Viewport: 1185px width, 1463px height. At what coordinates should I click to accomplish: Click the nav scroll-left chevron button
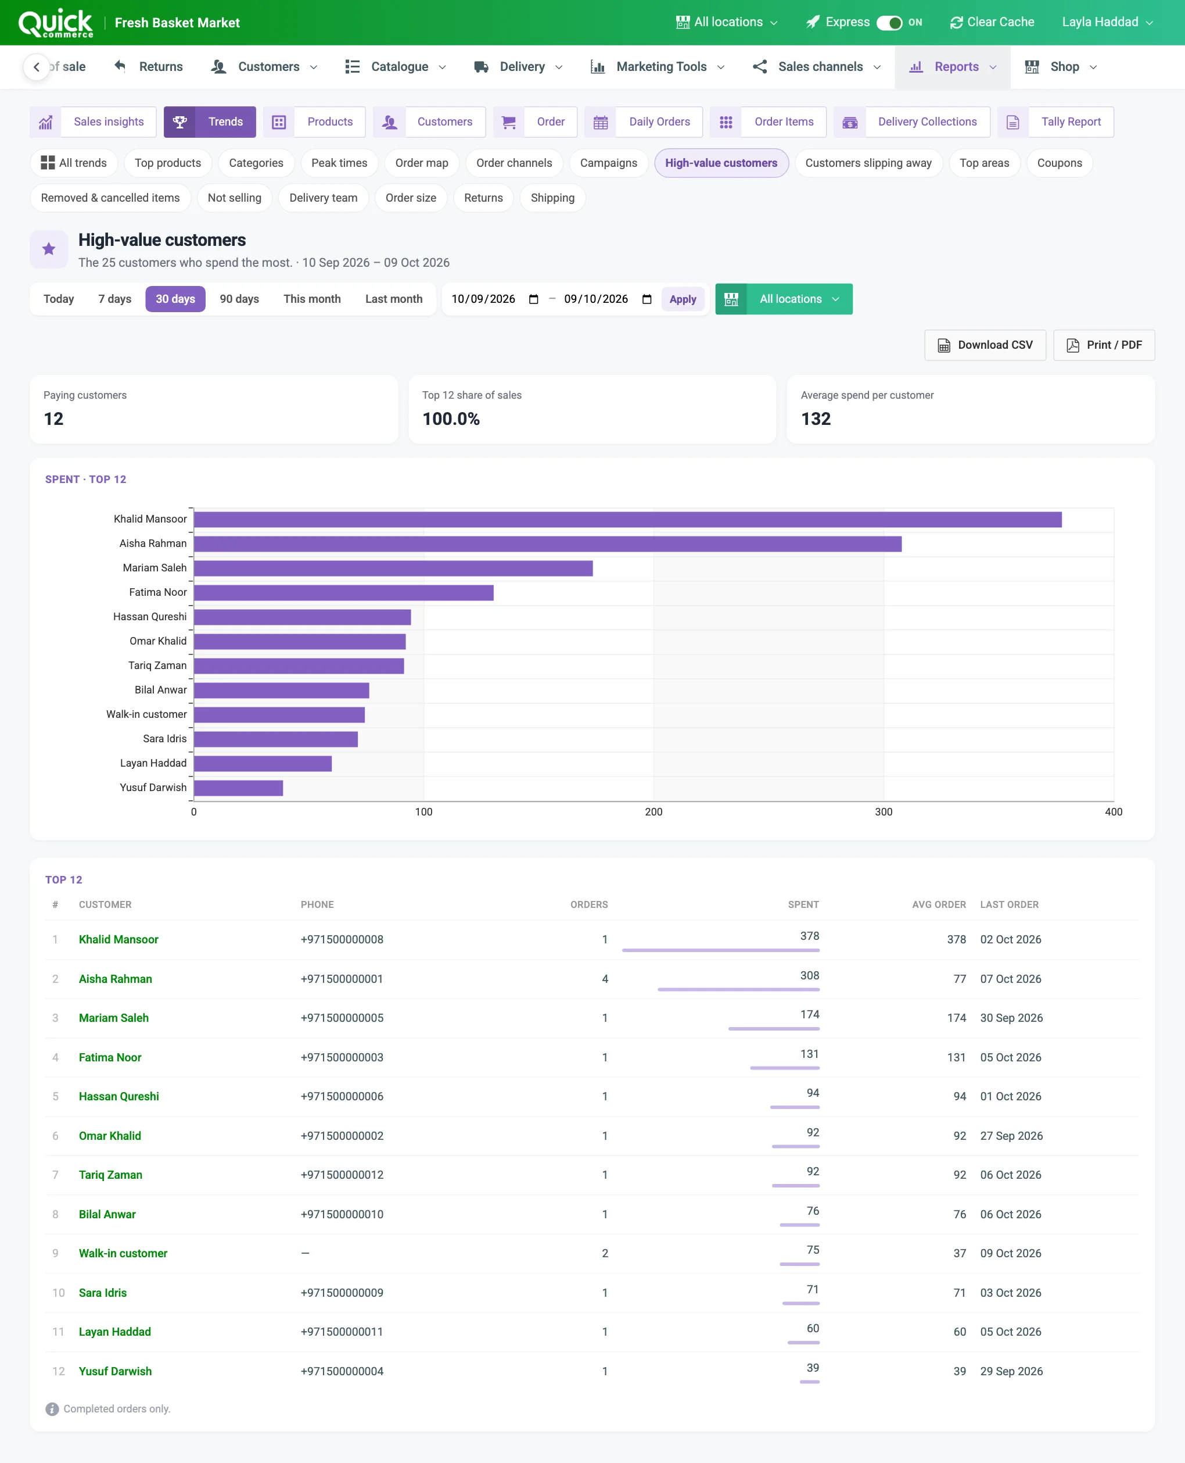36,67
